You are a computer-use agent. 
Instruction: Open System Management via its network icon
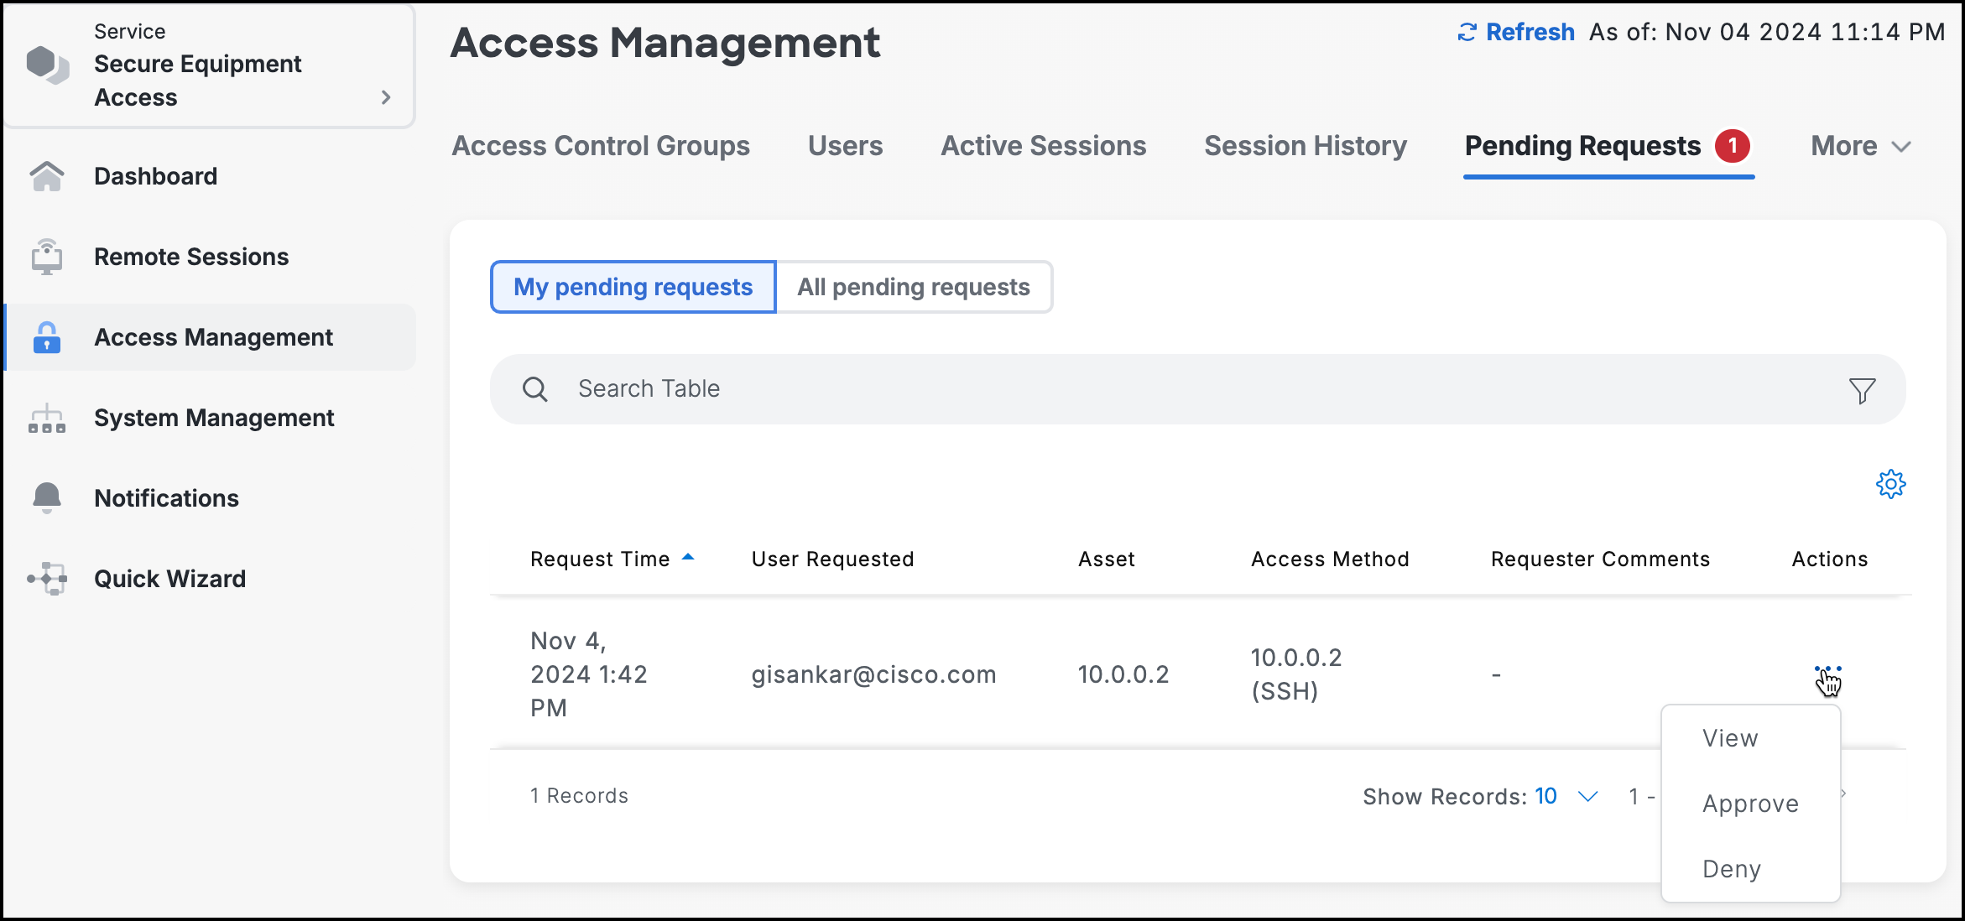(47, 418)
